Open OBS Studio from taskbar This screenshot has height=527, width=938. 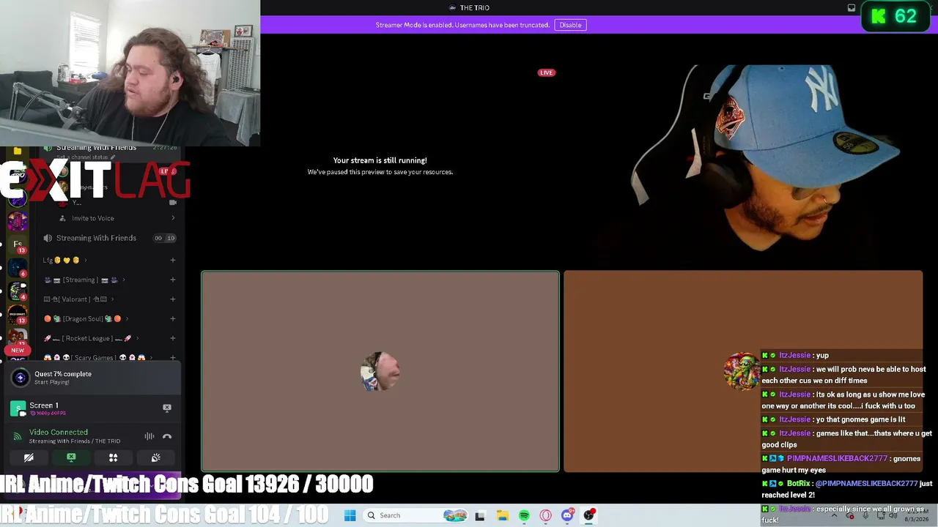click(588, 515)
